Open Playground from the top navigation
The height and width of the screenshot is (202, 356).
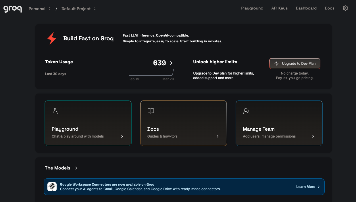tap(252, 8)
